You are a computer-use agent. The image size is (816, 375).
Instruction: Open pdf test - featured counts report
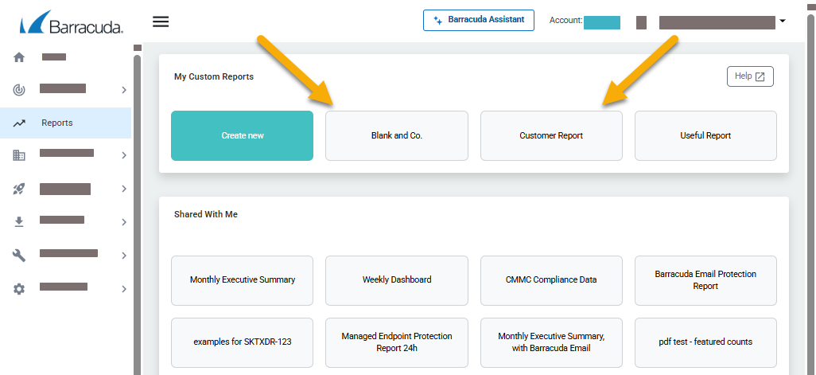[x=705, y=342]
